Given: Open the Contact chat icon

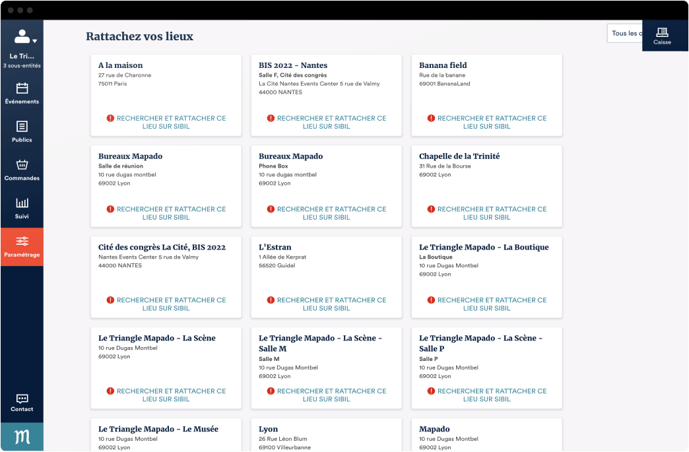Looking at the screenshot, I should (x=22, y=399).
